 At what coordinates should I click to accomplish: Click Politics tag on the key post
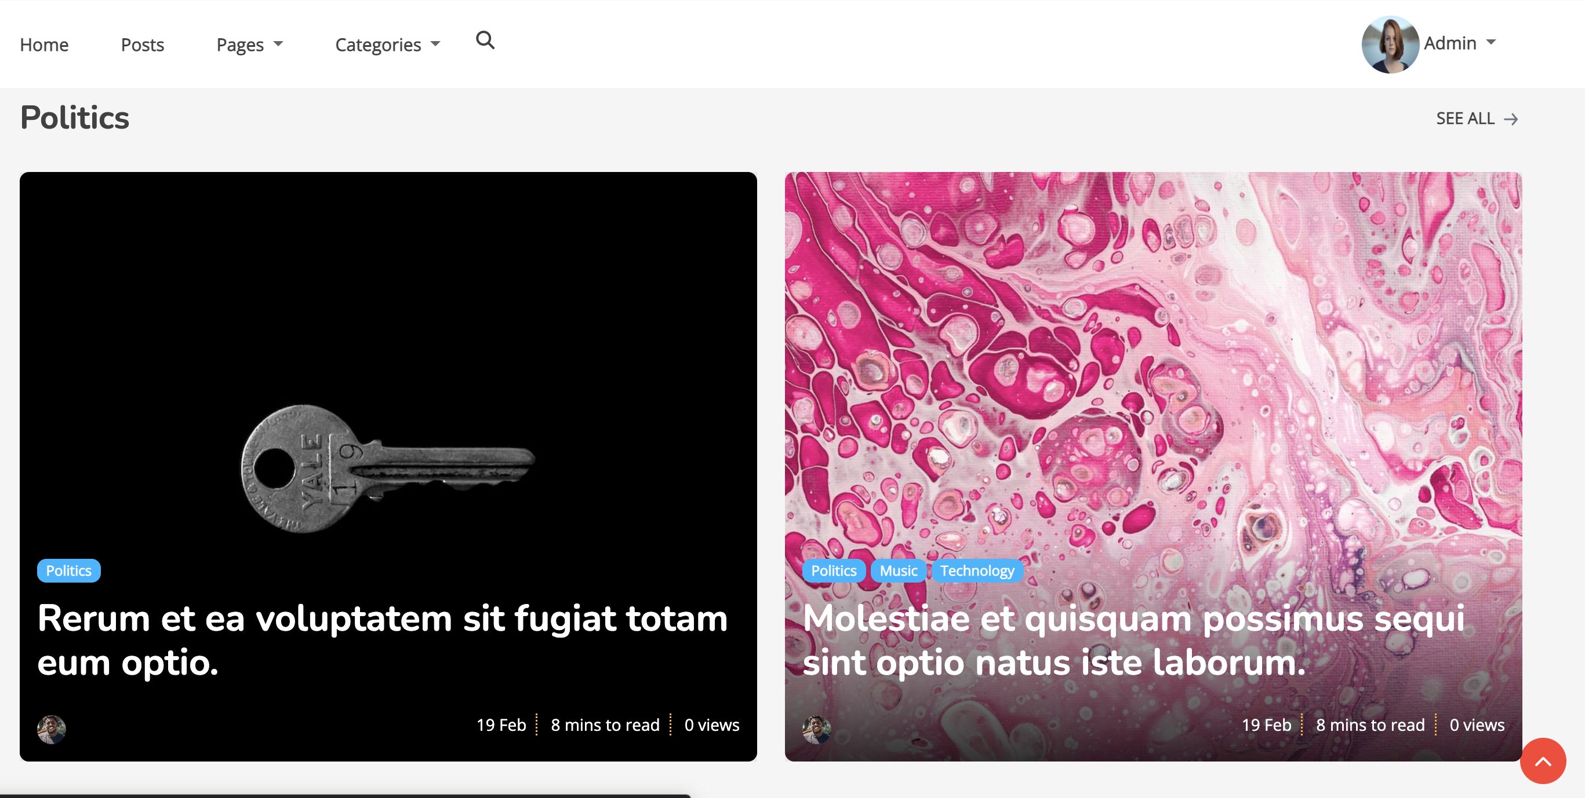pos(68,570)
